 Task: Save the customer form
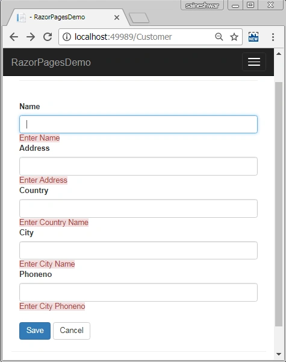click(35, 331)
